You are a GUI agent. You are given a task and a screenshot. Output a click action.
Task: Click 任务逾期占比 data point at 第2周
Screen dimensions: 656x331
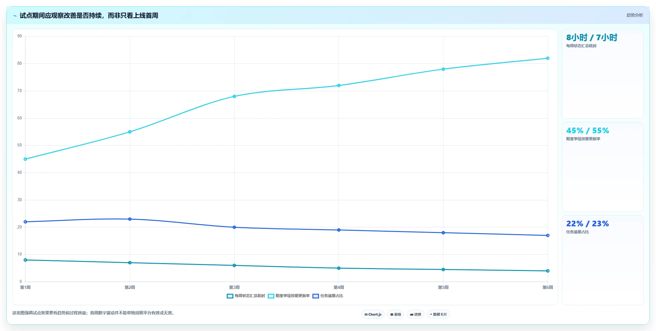click(x=130, y=219)
